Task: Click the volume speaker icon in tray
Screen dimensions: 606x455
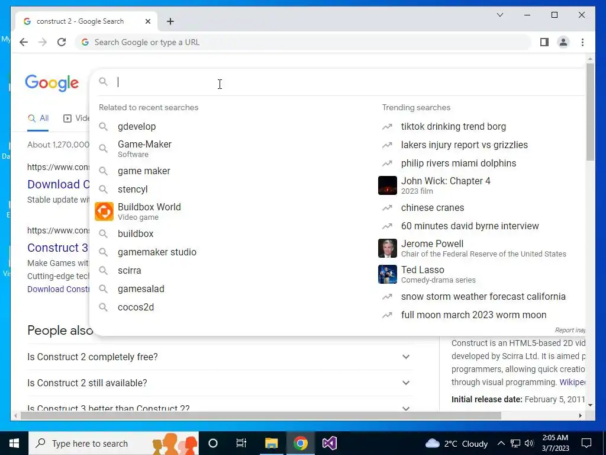Action: coord(529,443)
